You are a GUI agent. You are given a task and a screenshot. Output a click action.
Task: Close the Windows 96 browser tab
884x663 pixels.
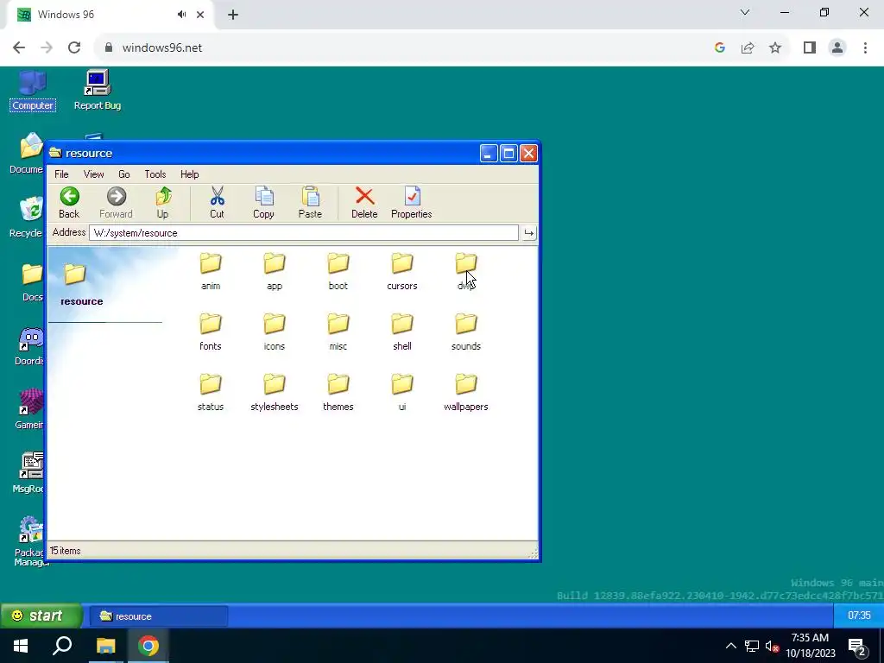pyautogui.click(x=200, y=16)
